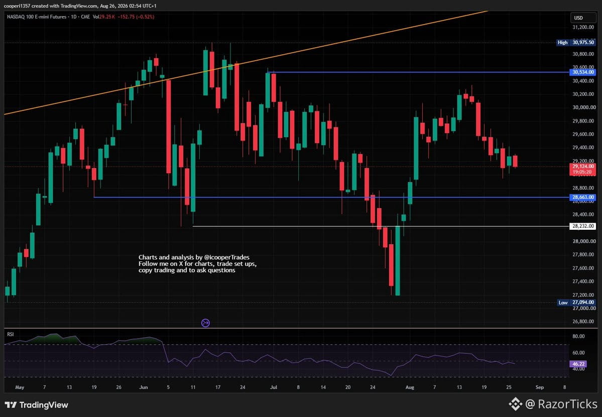Select the 1D interval label in the header

pos(73,17)
